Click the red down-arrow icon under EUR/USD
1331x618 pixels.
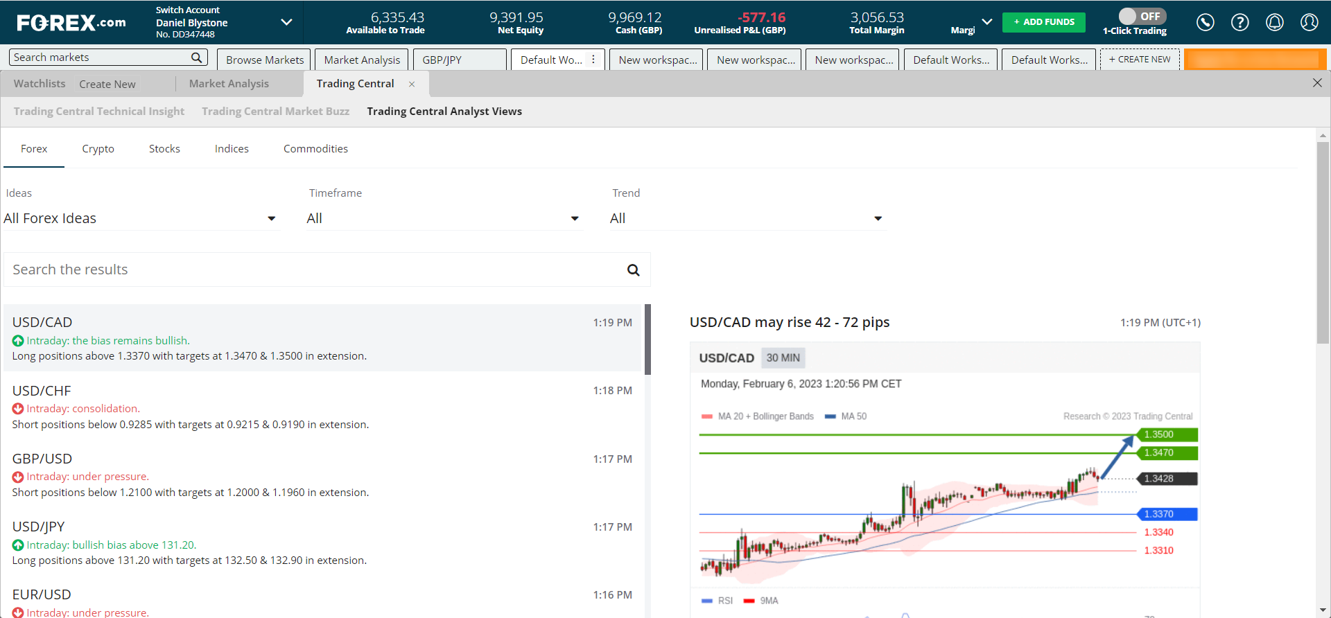click(18, 612)
